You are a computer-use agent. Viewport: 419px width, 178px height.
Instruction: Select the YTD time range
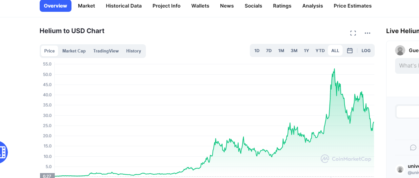pyautogui.click(x=320, y=50)
